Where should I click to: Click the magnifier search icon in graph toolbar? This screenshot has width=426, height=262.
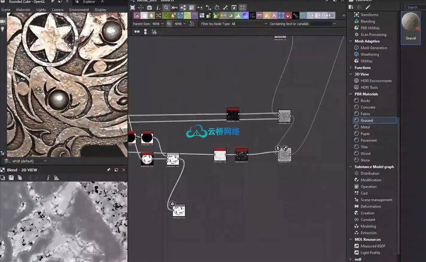tap(166, 8)
